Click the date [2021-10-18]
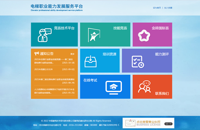The image size is (200, 130). (x=68, y=63)
